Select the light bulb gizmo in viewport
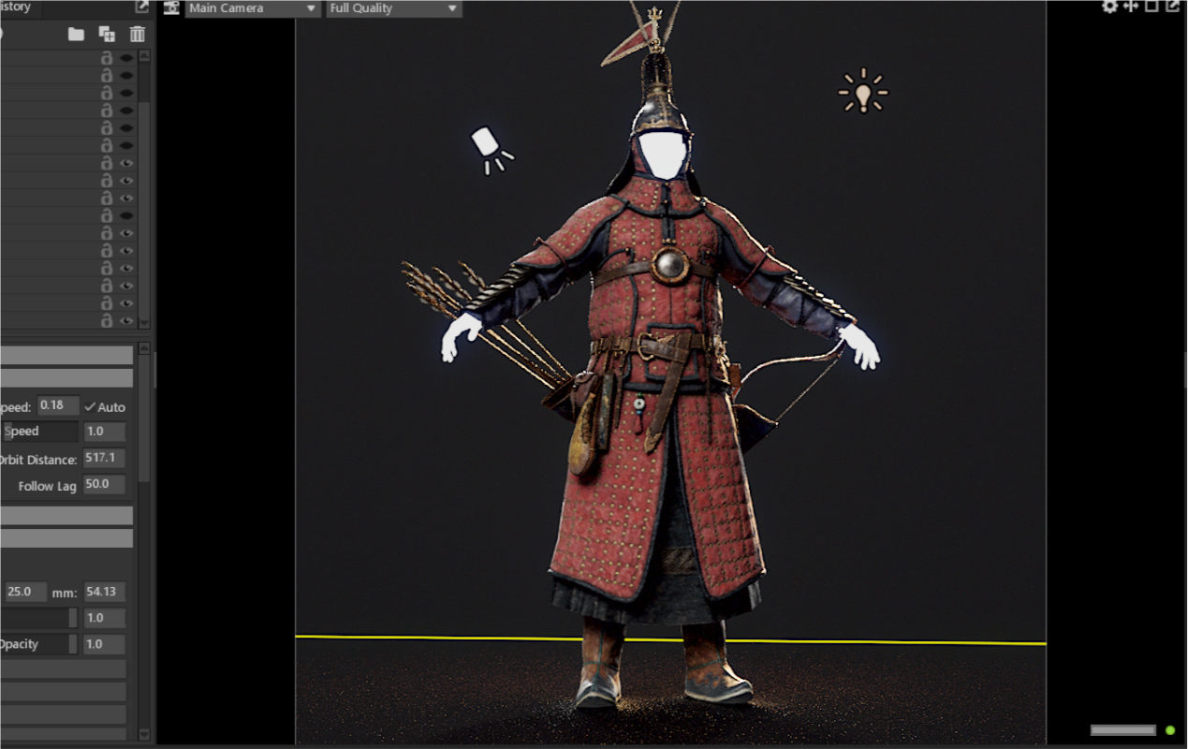Image resolution: width=1188 pixels, height=749 pixels. point(862,92)
